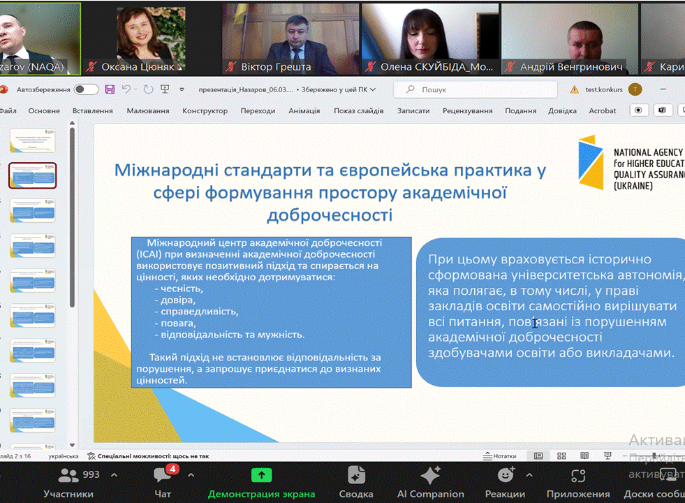Click Специальні можливості accessibility status
685x503 pixels.
(x=147, y=456)
